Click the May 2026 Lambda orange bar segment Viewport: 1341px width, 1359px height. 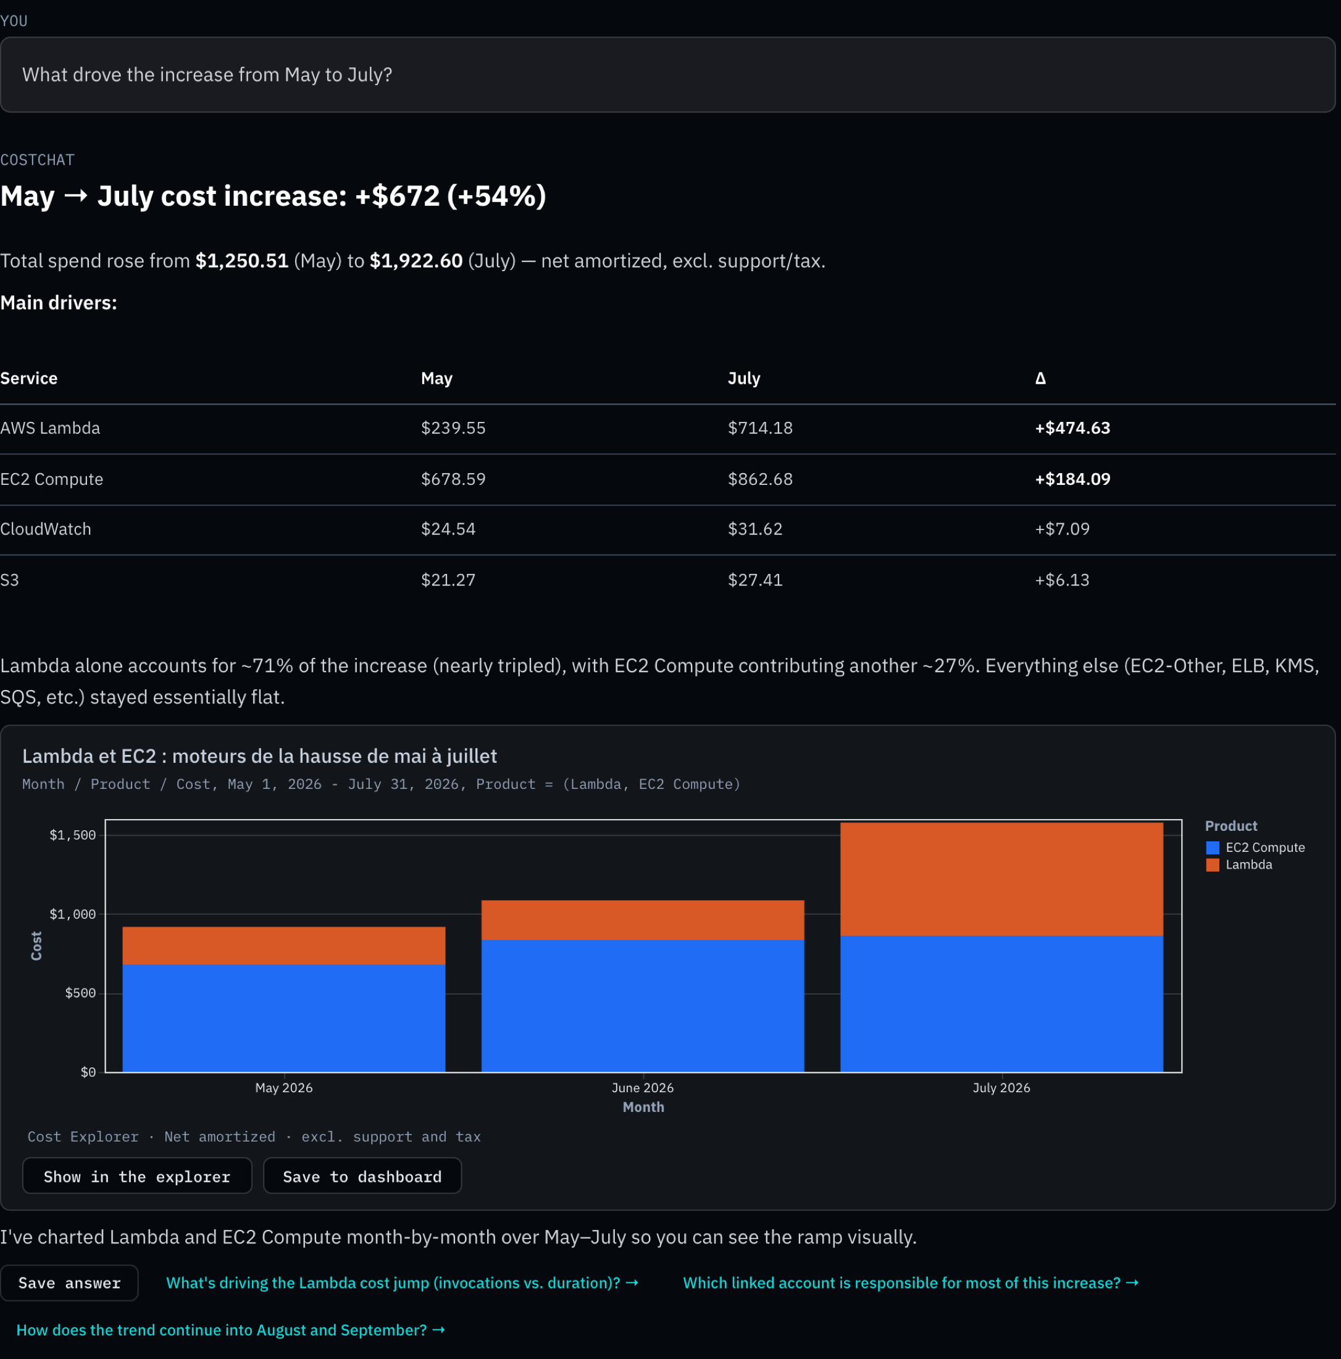coord(284,946)
